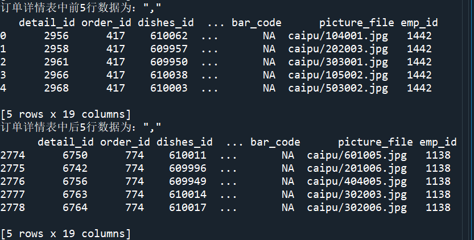
Task: Click the second table's emp_id header
Action: point(438,142)
